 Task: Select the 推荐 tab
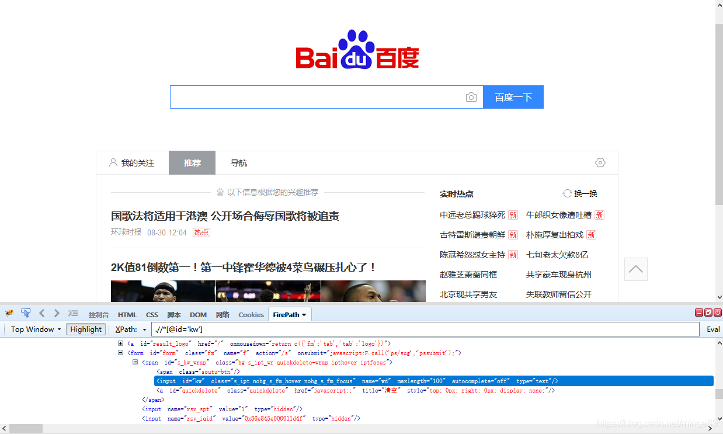[192, 163]
